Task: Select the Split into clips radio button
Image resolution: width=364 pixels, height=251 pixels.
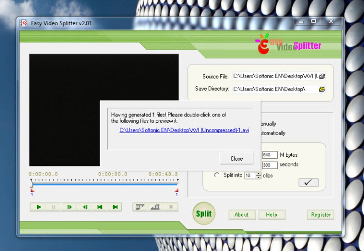Action: 217,175
